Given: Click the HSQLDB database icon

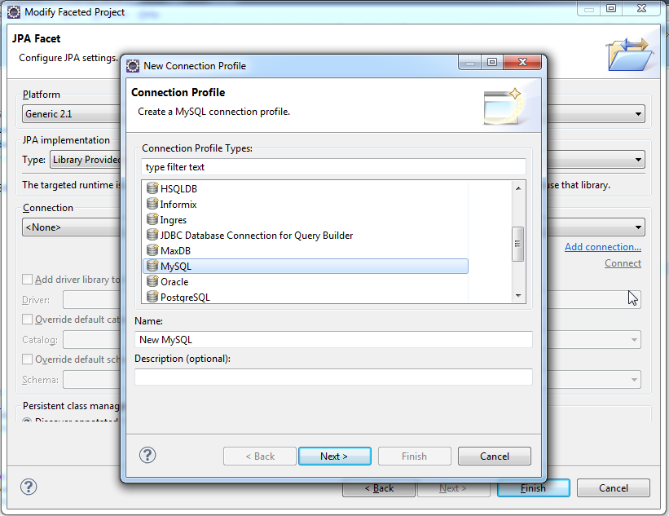Looking at the screenshot, I should (152, 189).
